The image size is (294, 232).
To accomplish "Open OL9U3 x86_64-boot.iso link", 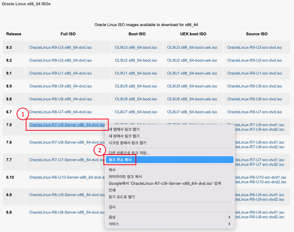I will 136,48.
